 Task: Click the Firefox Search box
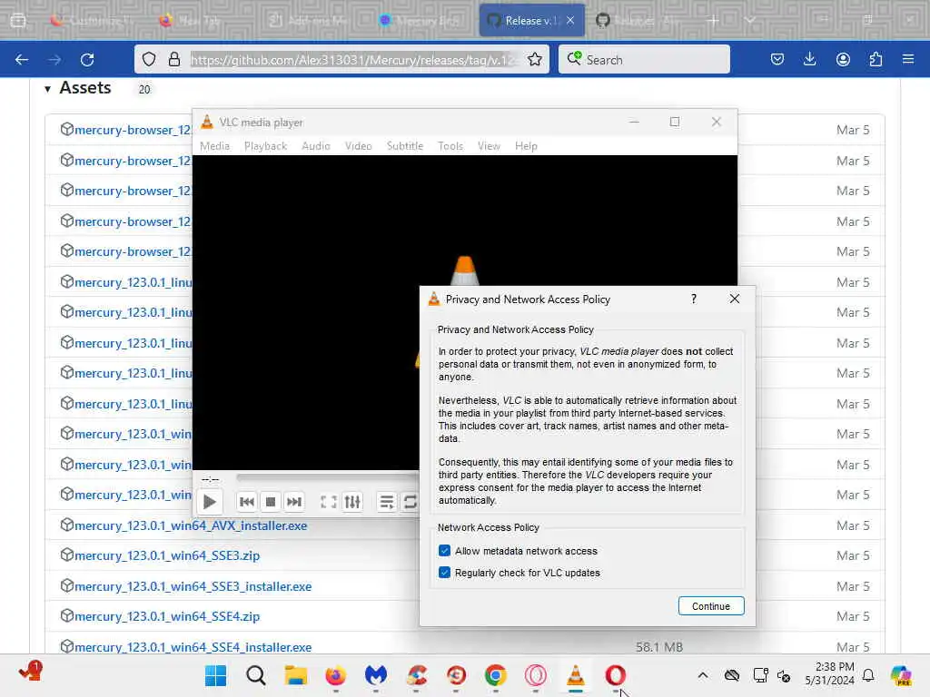pyautogui.click(x=644, y=60)
